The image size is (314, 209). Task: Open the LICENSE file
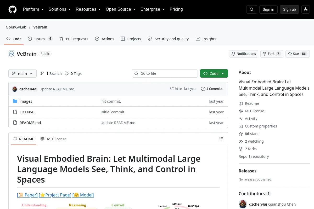pyautogui.click(x=27, y=112)
